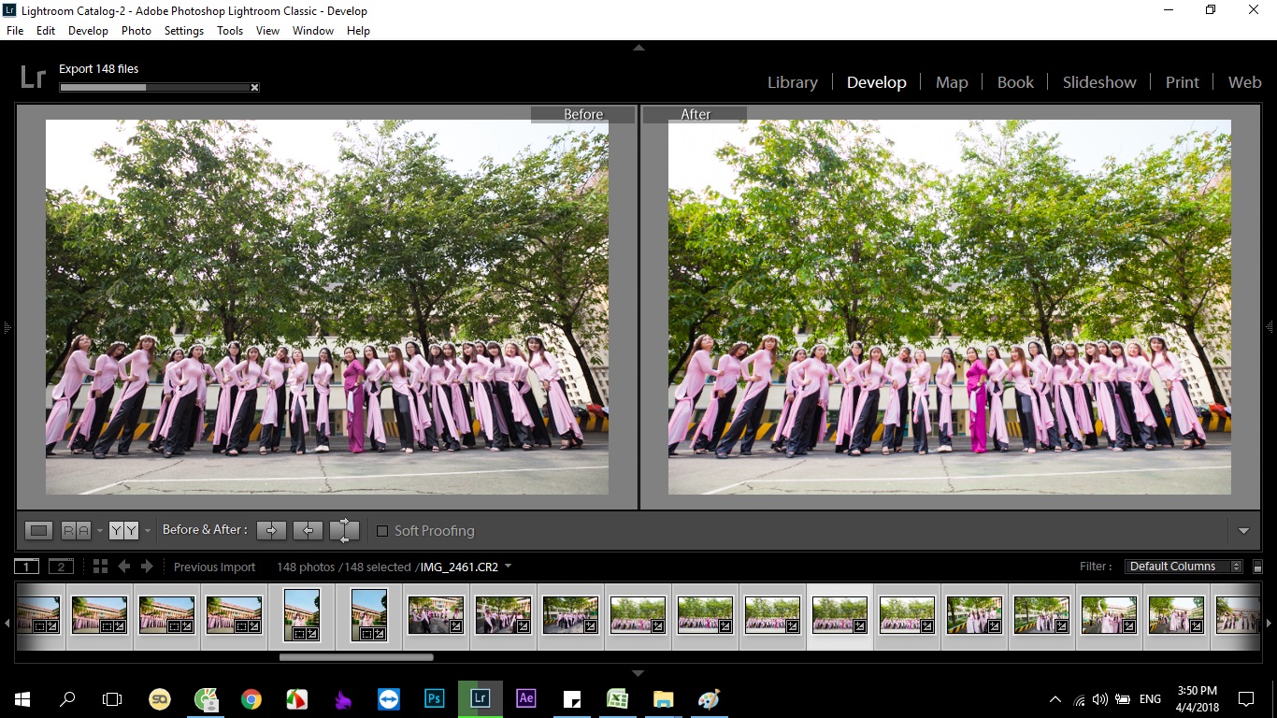
Task: Collapse the bottom filmstrip panel
Action: (638, 673)
